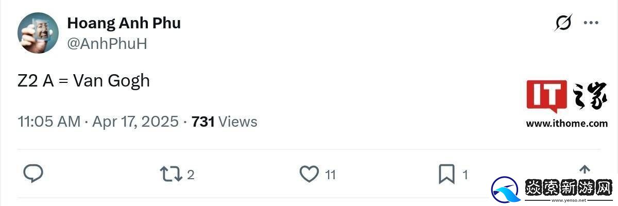Click the reply speech bubble icon
The height and width of the screenshot is (206, 618).
33,174
